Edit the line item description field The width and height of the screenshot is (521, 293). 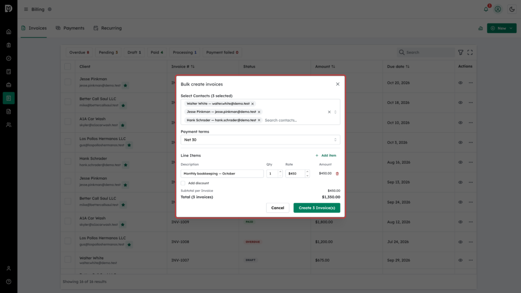click(222, 174)
